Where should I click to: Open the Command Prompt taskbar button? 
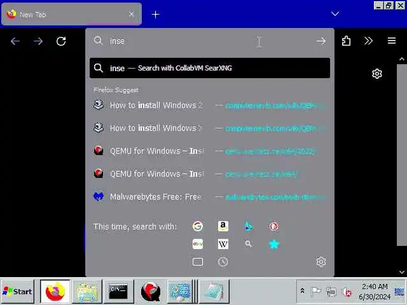(119, 292)
